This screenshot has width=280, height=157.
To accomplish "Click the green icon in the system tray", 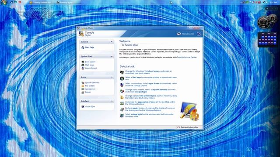I will [x=247, y=2].
